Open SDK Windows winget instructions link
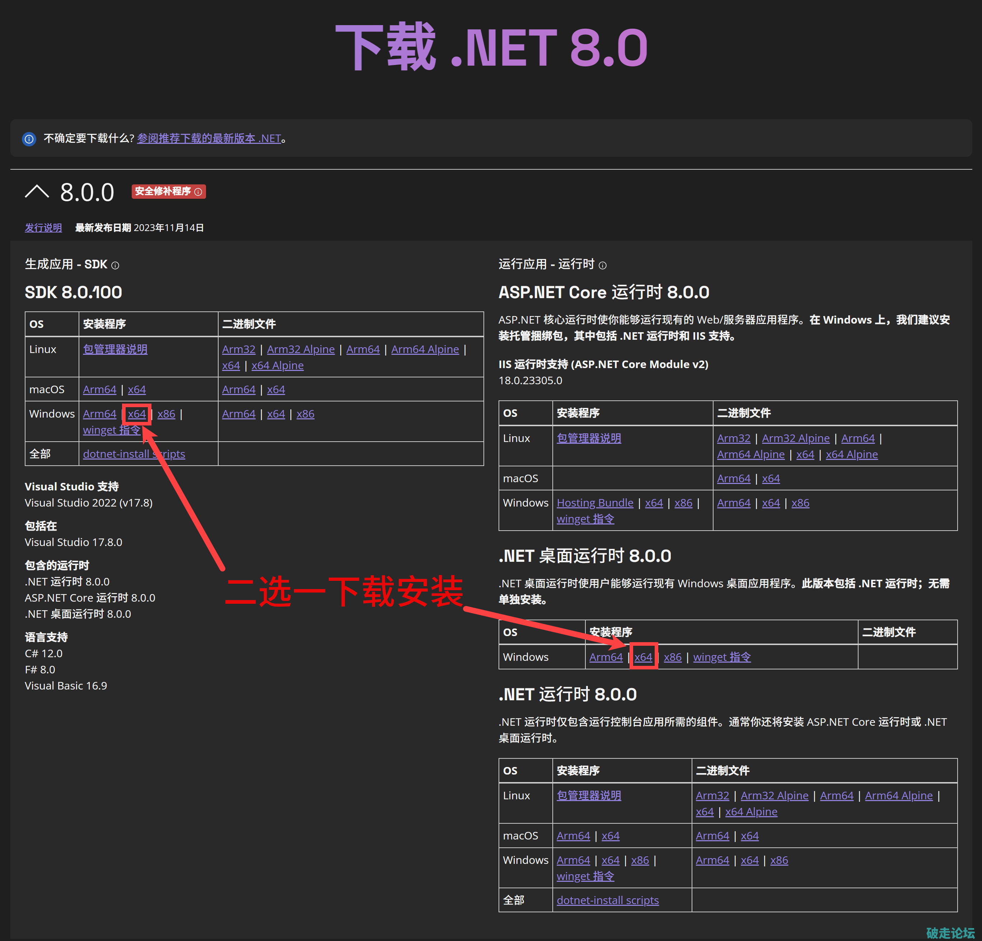This screenshot has width=982, height=941. 112,430
